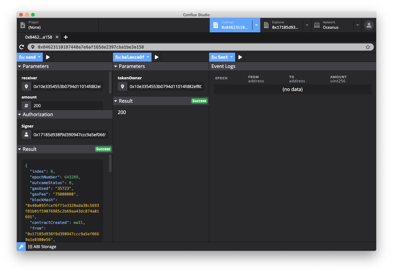The width and height of the screenshot is (393, 273).
Task: Click the FROM address column header
Action: [256, 79]
